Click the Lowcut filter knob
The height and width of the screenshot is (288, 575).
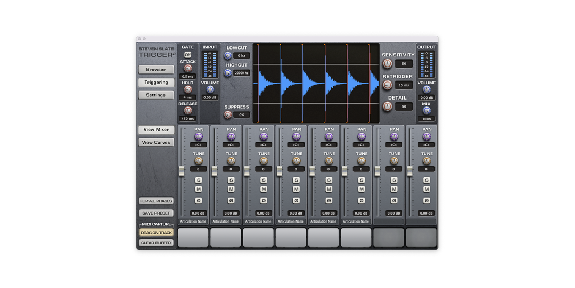(228, 55)
